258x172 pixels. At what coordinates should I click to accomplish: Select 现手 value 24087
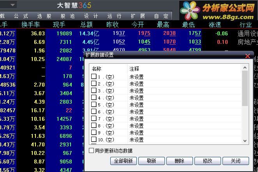click(x=64, y=59)
